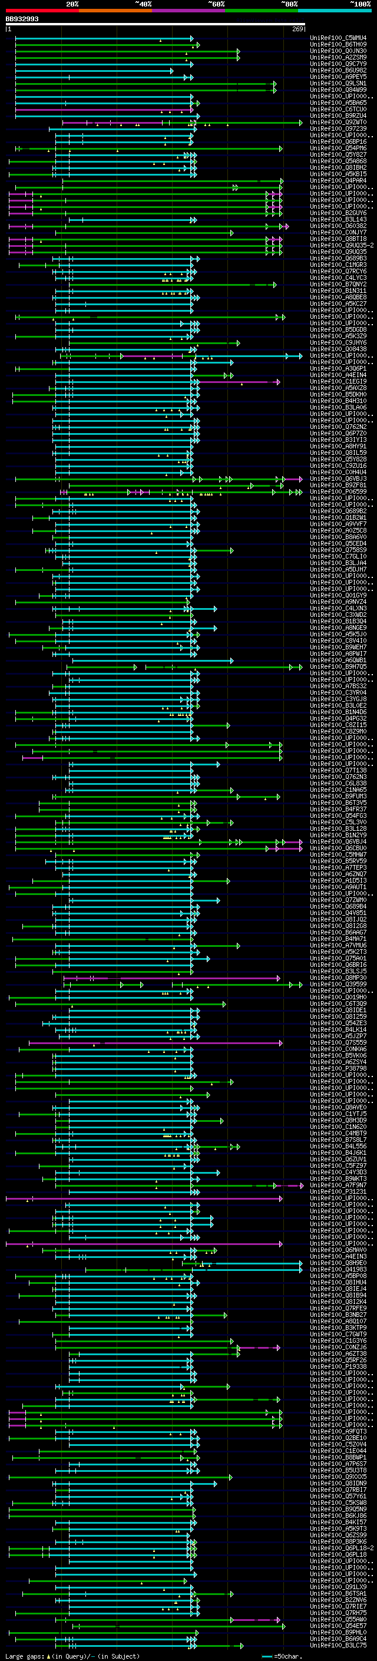The width and height of the screenshot is (377, 1661).
Task: Open hit UniRef100_C9JHY6
Action: (x=338, y=343)
